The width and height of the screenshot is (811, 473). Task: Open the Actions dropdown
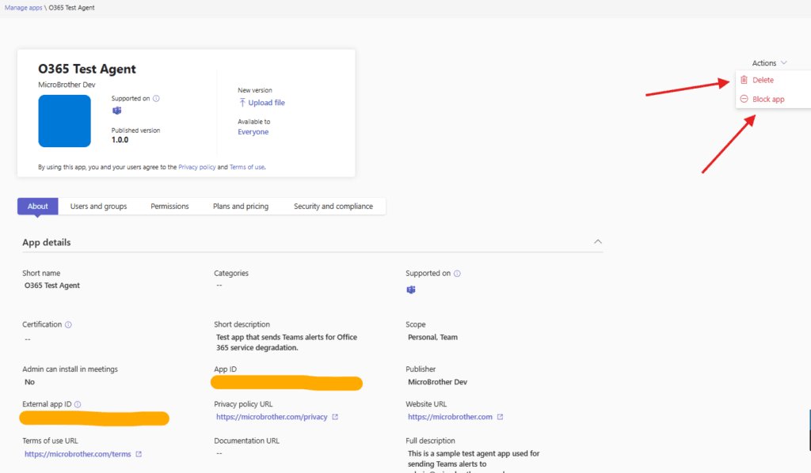(769, 62)
